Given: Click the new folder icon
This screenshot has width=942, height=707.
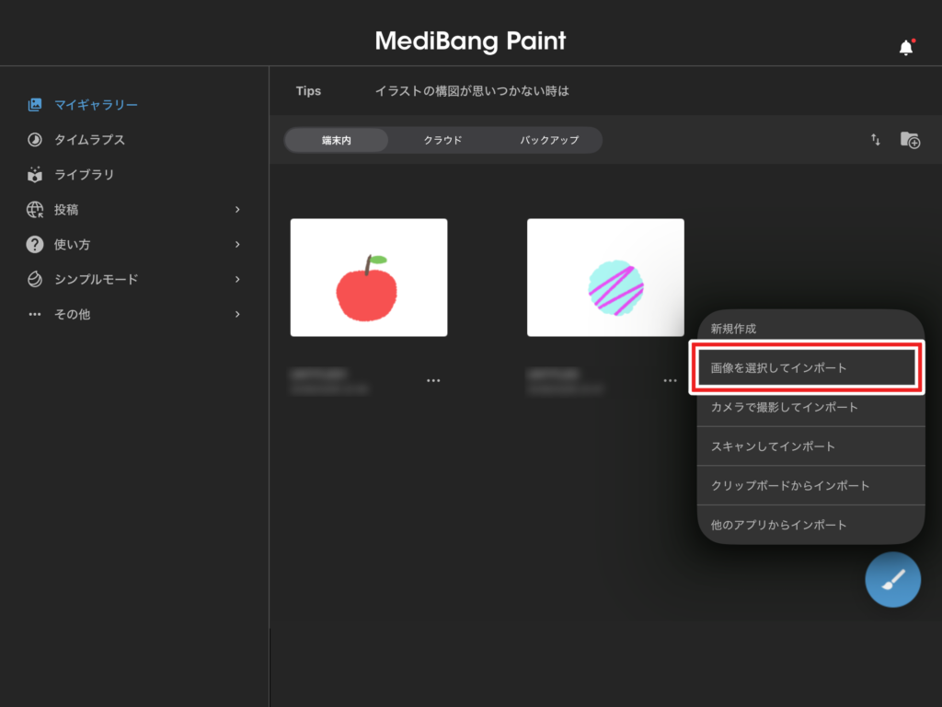Looking at the screenshot, I should [x=910, y=140].
